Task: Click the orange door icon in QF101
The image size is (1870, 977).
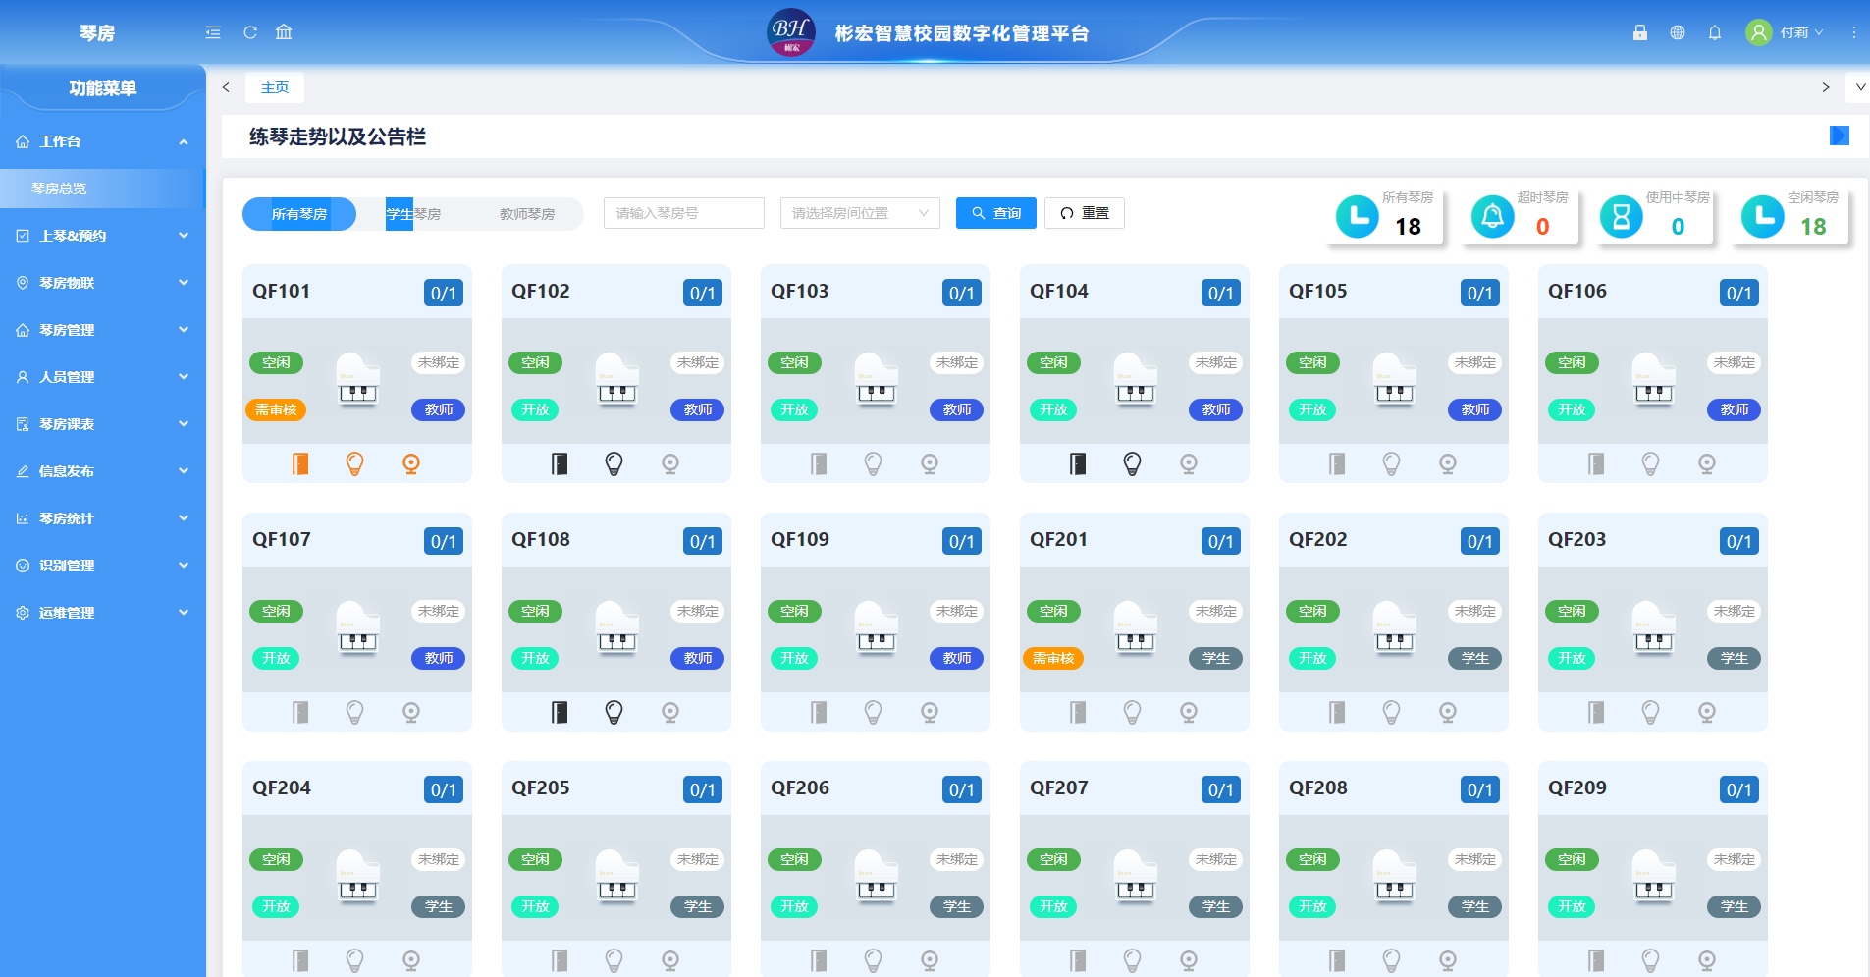Action: 300,463
